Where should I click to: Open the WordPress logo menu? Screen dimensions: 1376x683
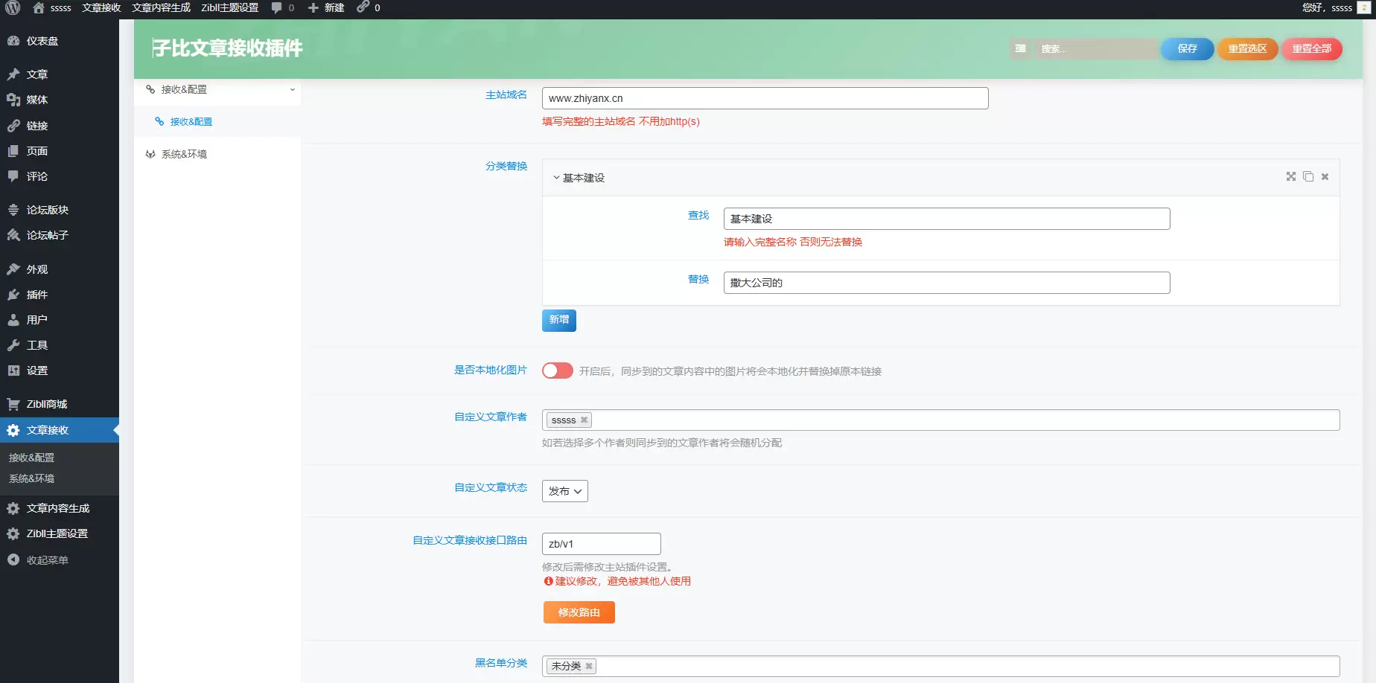pyautogui.click(x=13, y=8)
